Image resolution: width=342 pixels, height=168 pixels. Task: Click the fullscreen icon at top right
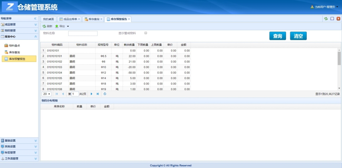332,19
